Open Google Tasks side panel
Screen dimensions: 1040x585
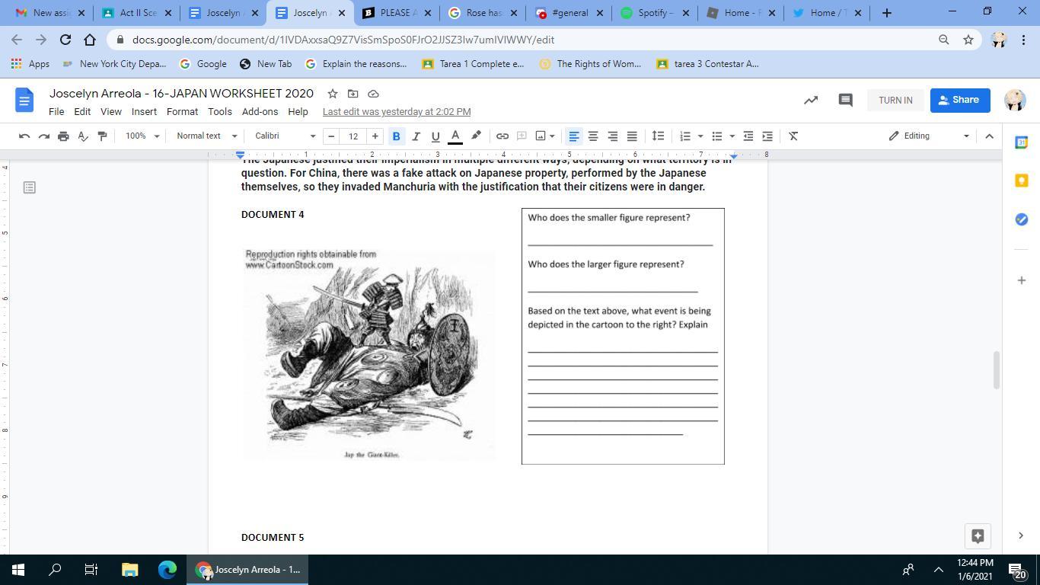1022,219
